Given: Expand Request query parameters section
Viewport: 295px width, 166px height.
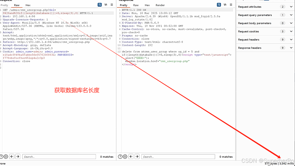Looking at the screenshot, I should point(291,15).
